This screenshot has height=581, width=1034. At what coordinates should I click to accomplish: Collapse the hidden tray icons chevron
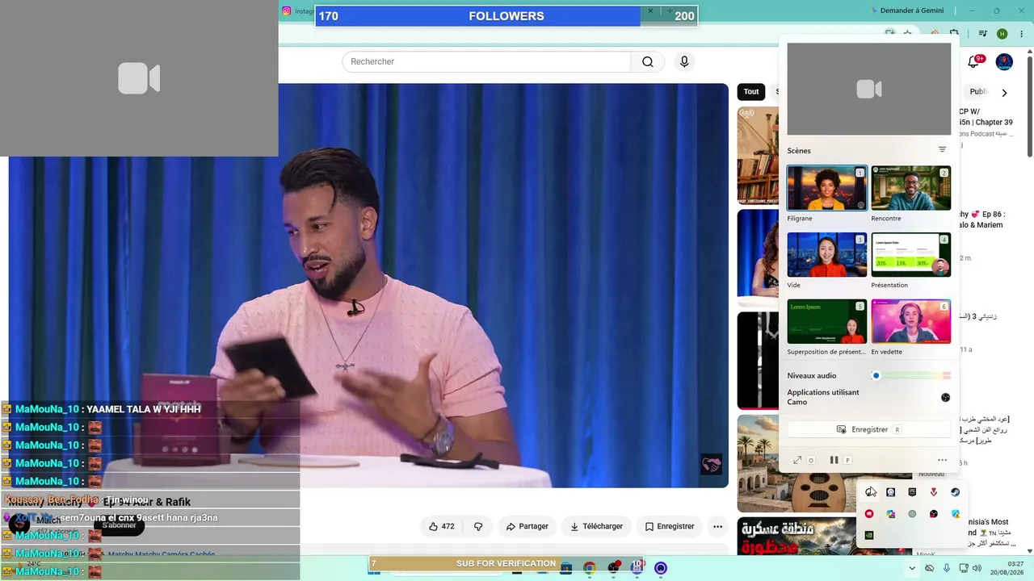(912, 568)
